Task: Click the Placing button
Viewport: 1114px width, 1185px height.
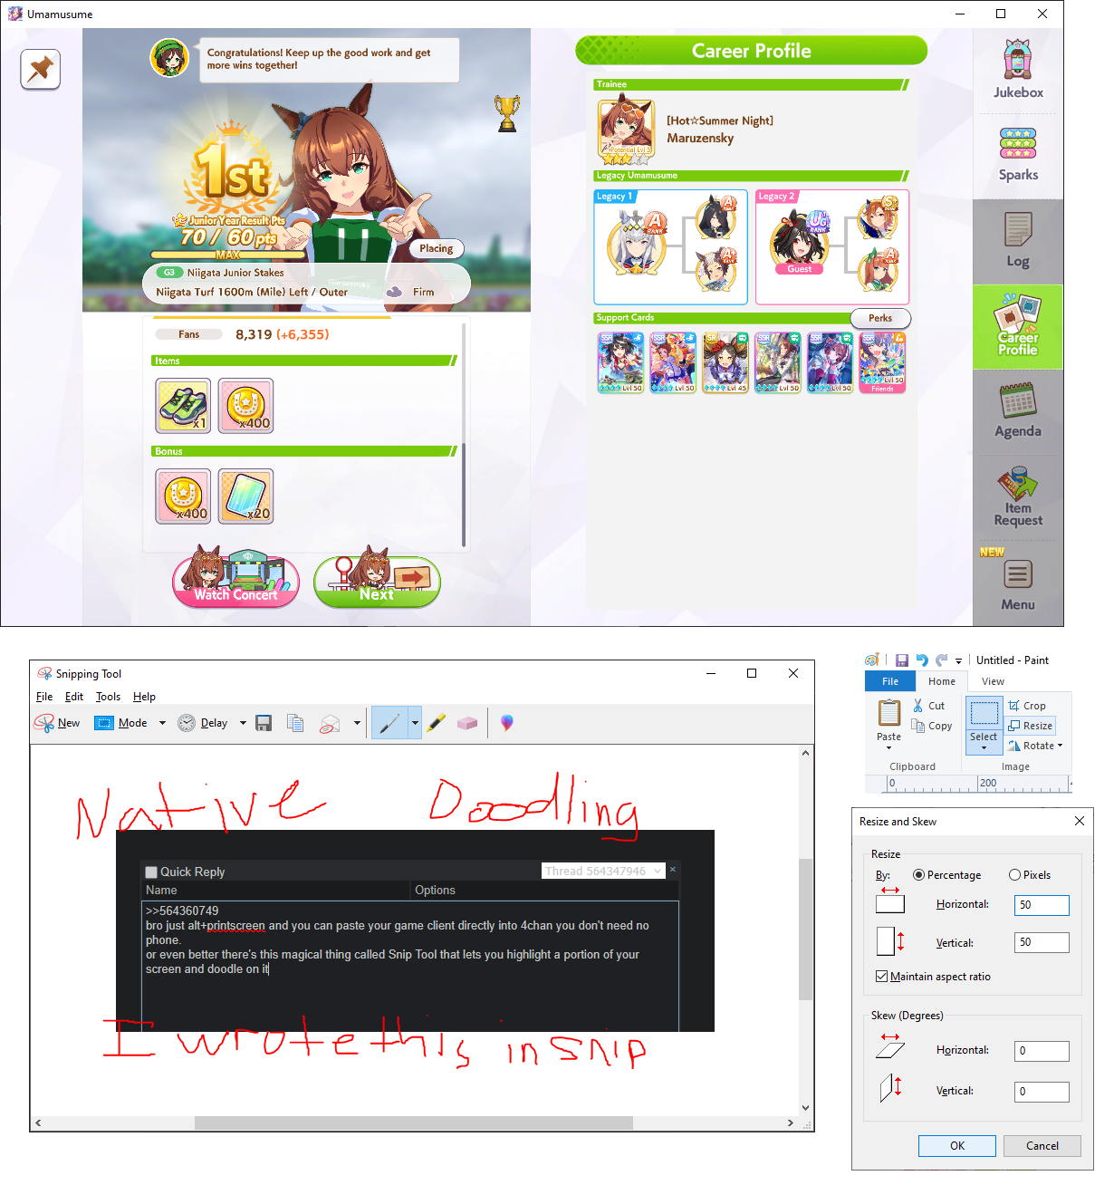Action: (x=437, y=248)
